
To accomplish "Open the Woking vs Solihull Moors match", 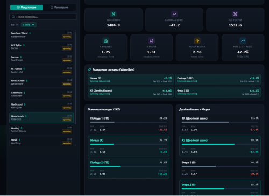I will [x=41, y=130].
